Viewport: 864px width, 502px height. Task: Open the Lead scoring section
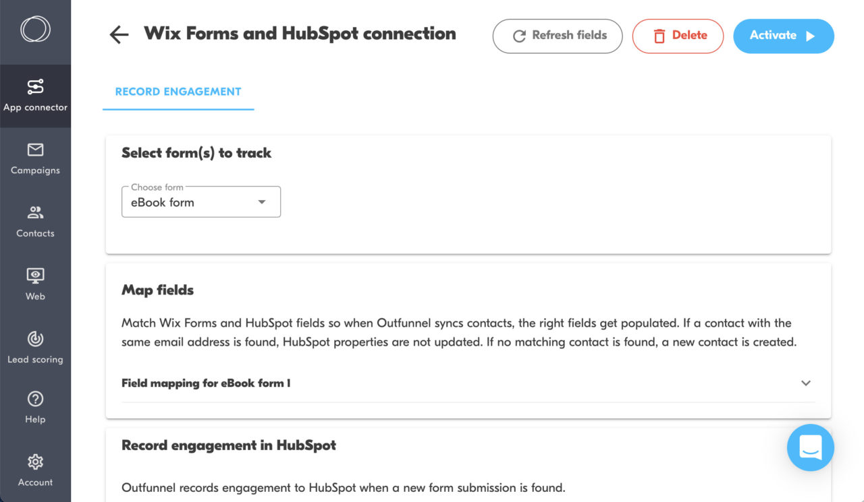tap(35, 346)
